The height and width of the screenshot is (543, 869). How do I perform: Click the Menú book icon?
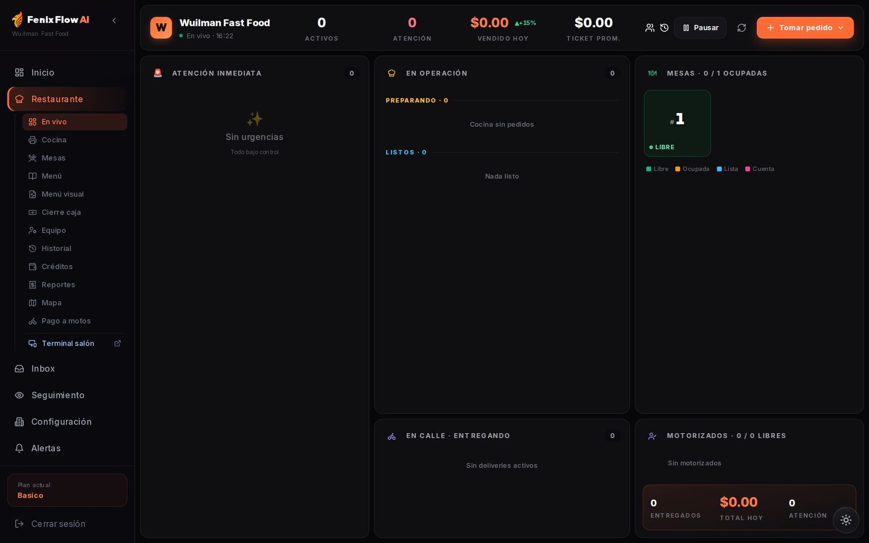coord(33,176)
